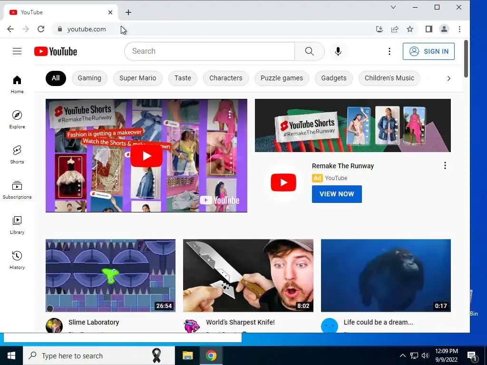
Task: Click the browser back arrow
Action: pos(10,29)
